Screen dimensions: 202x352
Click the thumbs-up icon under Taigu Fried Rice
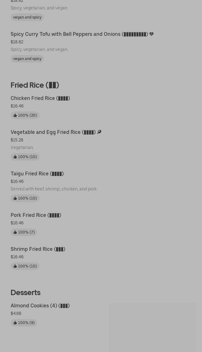pyautogui.click(x=15, y=198)
